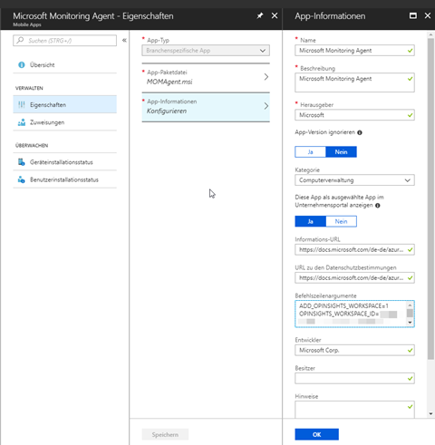Click the blade scrollbar down arrow
The height and width of the screenshot is (445, 435).
click(x=430, y=414)
